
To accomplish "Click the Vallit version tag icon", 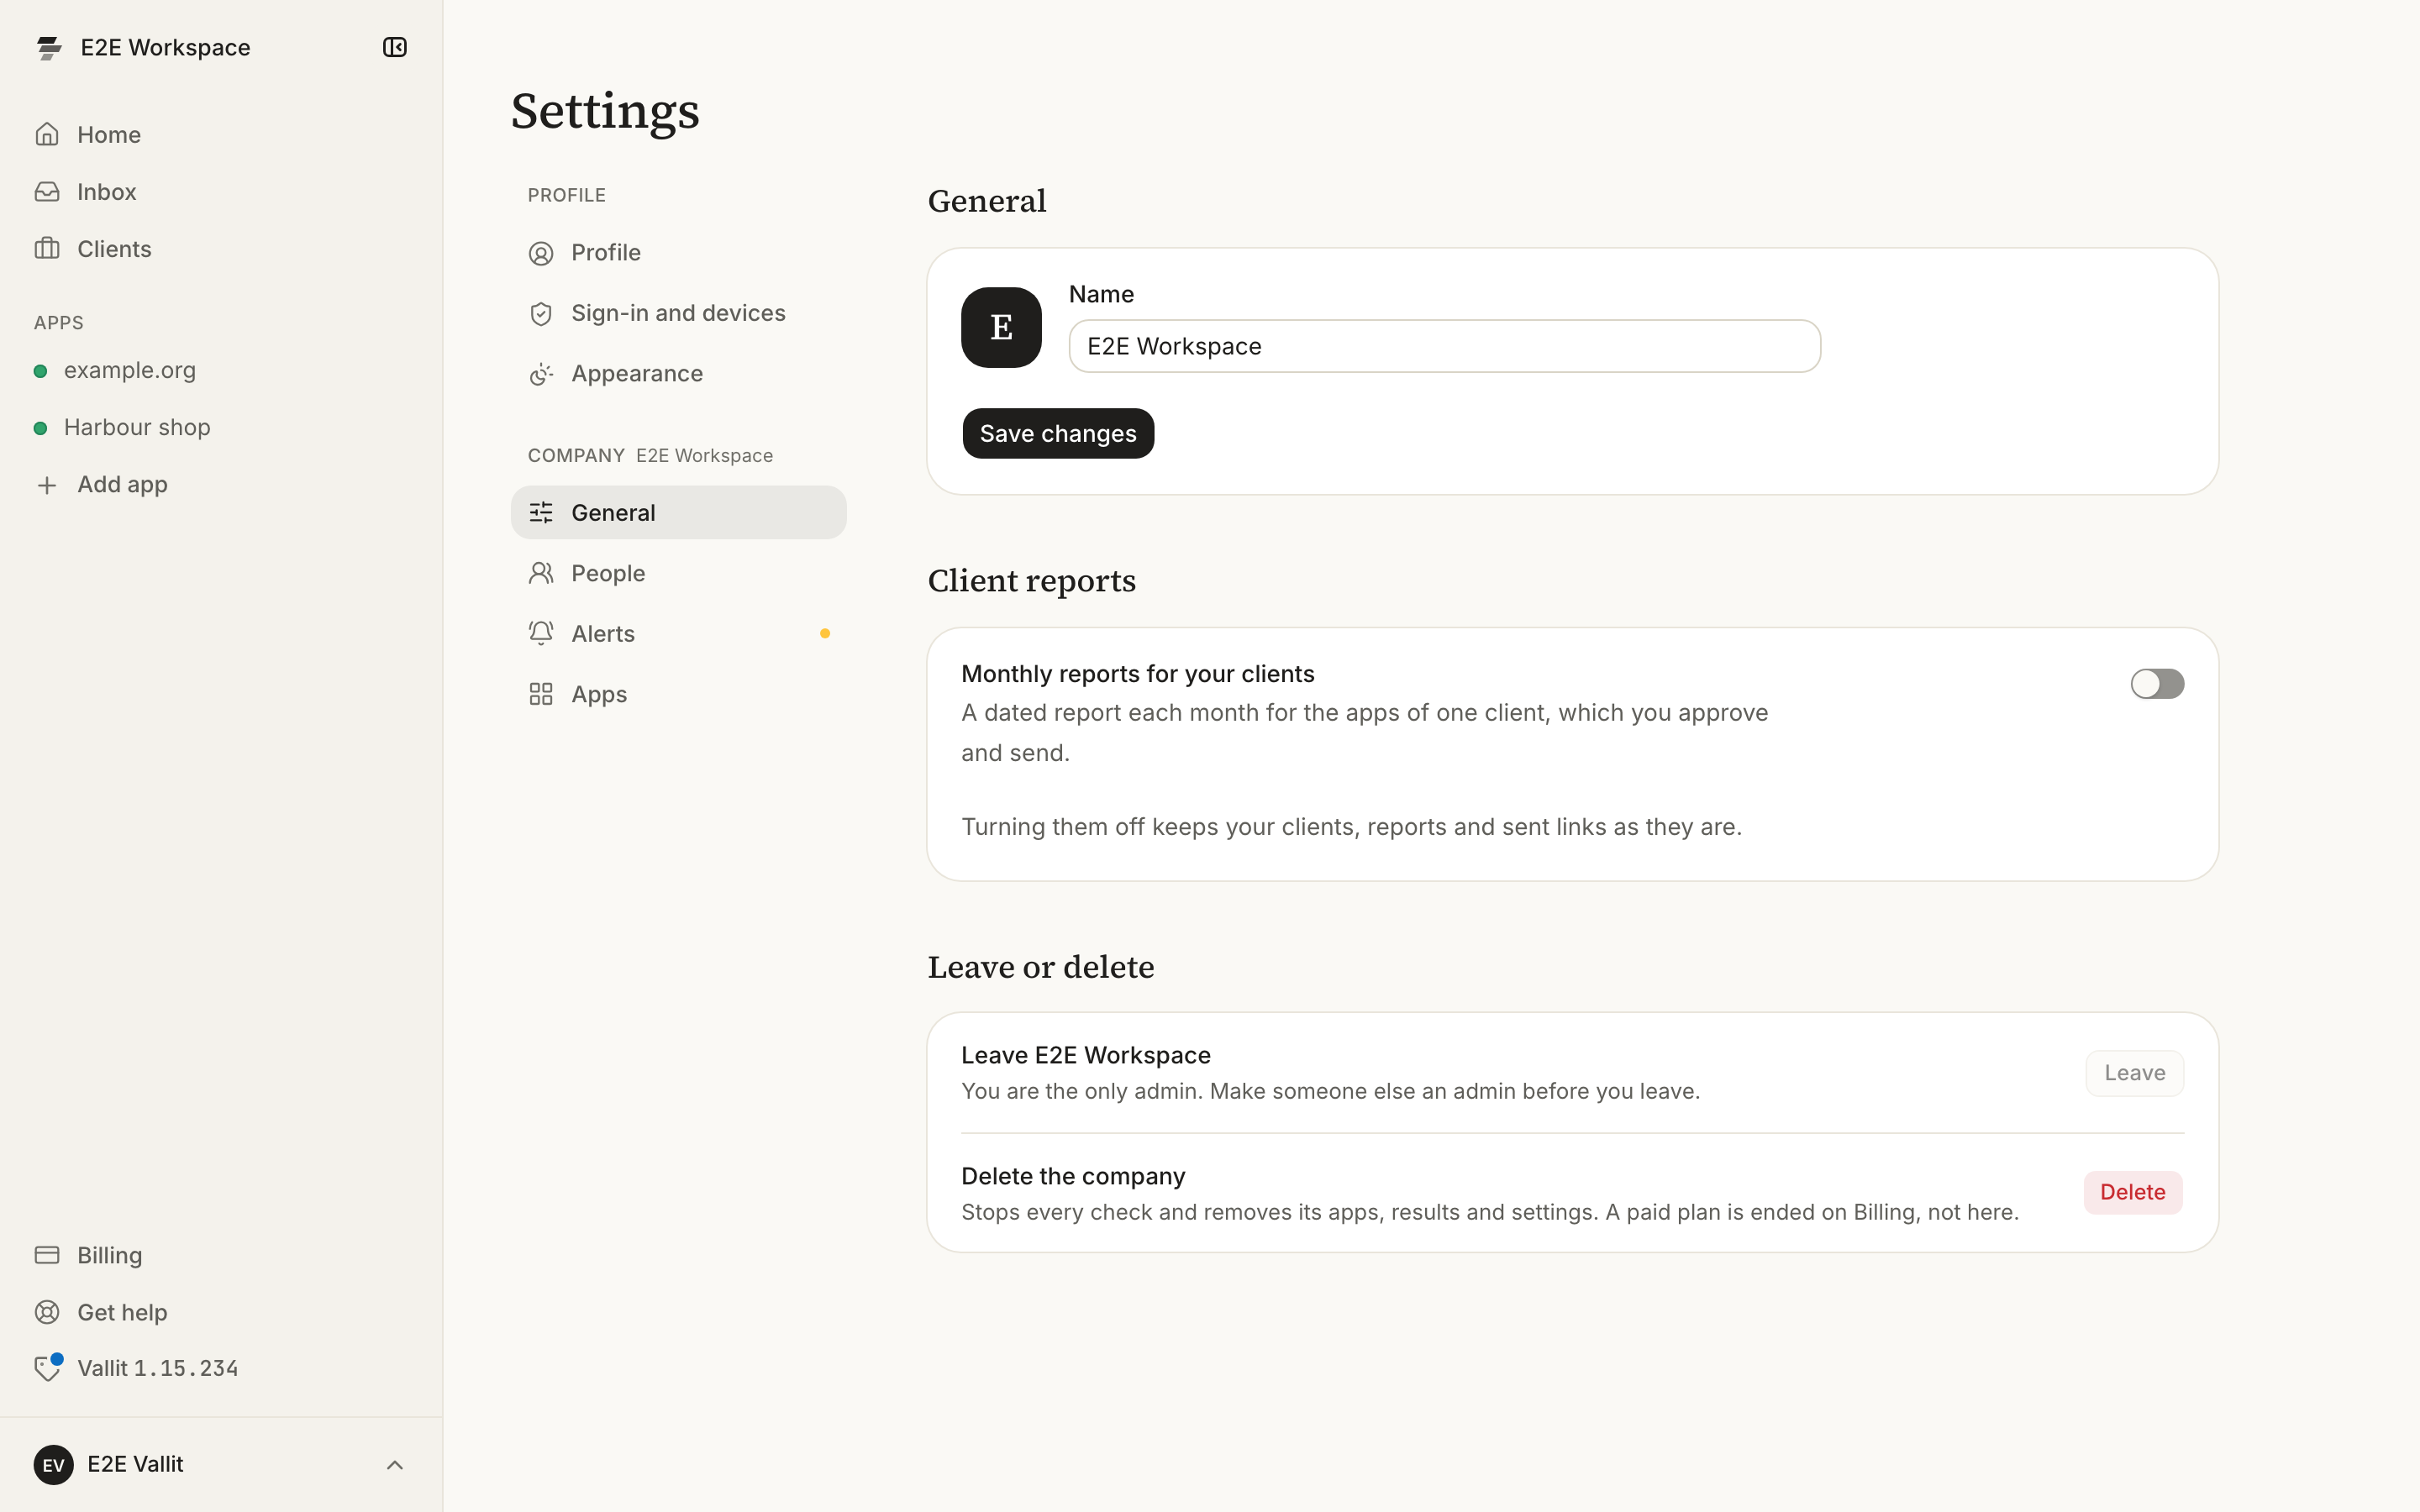I will click(47, 1367).
